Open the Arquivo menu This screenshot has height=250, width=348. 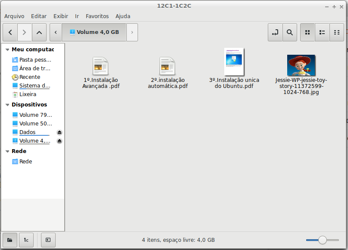[14, 16]
